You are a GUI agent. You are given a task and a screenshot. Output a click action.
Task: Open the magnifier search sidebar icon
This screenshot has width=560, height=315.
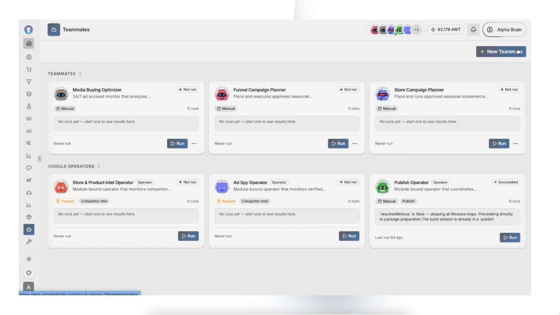coord(29,143)
